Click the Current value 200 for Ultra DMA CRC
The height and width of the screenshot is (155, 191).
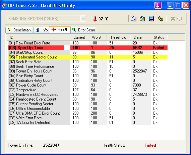click(75, 113)
